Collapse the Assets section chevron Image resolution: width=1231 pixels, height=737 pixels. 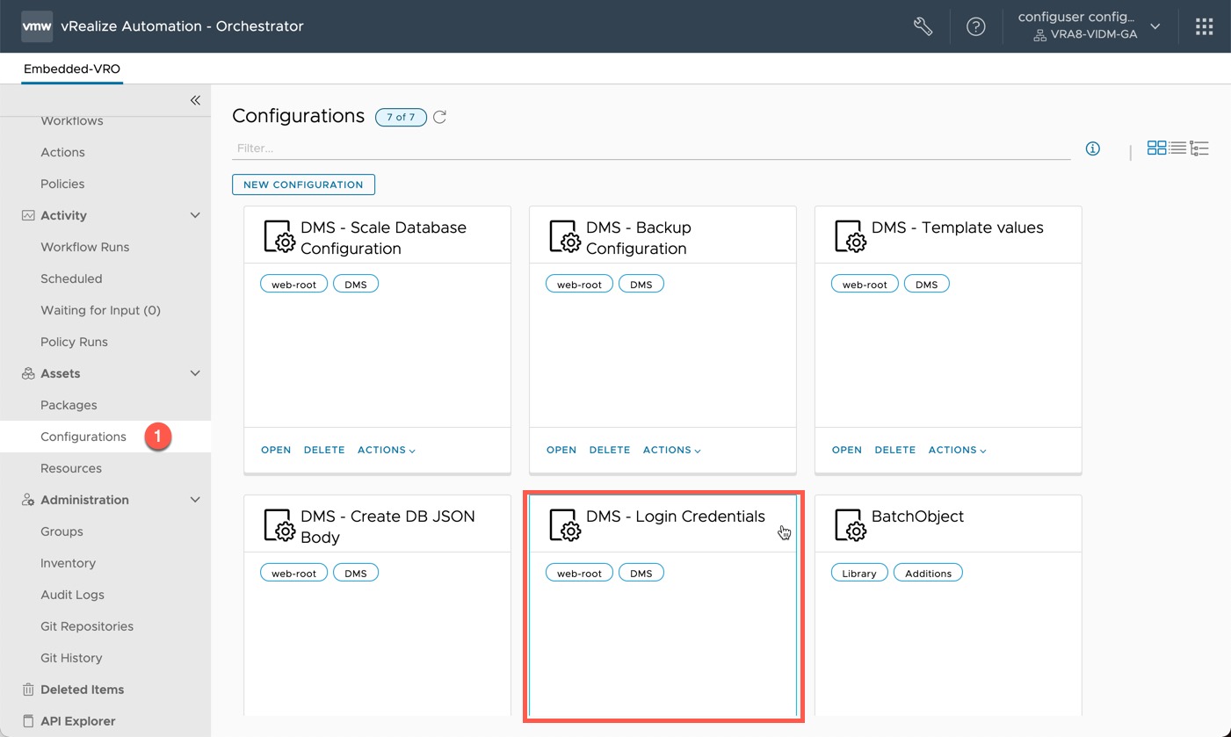pos(195,373)
